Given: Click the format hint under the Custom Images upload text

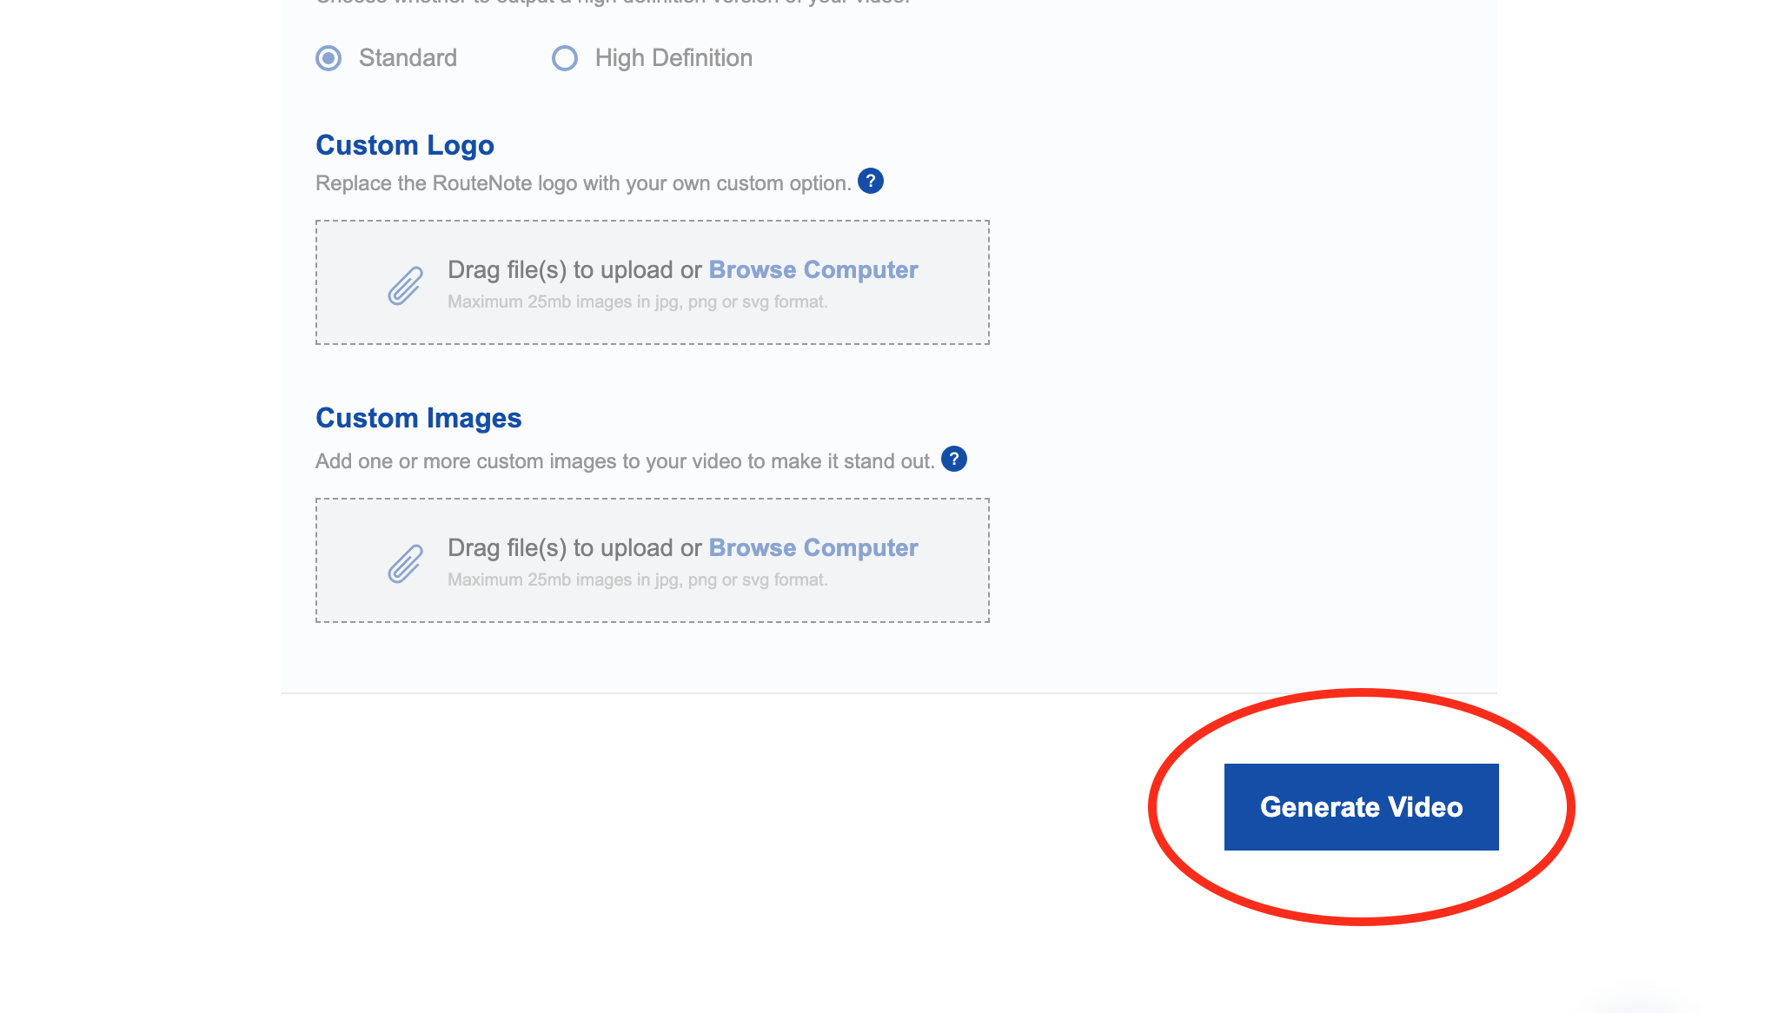Looking at the screenshot, I should pyautogui.click(x=638, y=579).
